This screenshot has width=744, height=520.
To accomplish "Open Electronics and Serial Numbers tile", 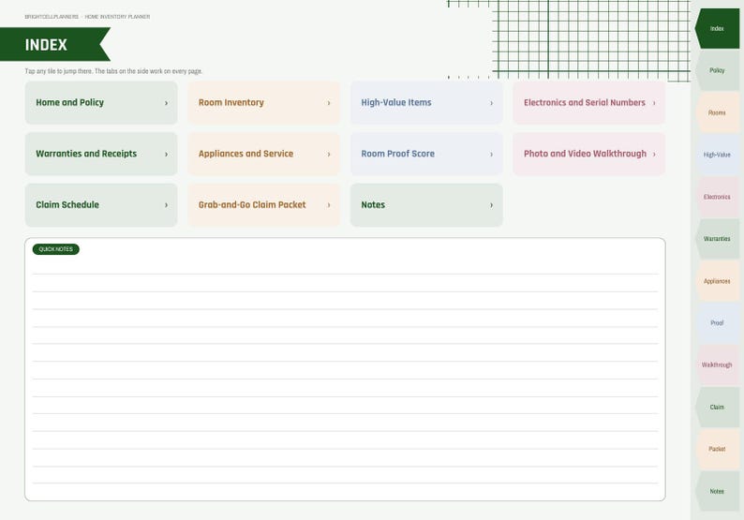I will [x=588, y=102].
